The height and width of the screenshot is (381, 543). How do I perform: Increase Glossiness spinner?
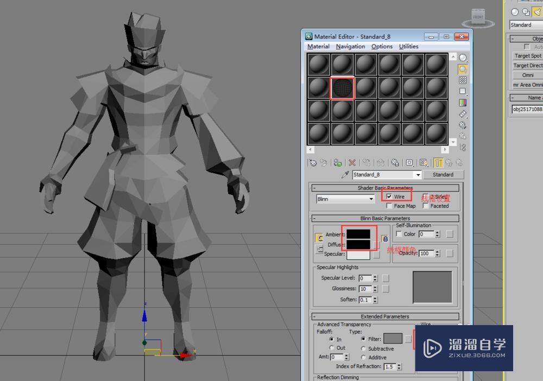pos(375,287)
